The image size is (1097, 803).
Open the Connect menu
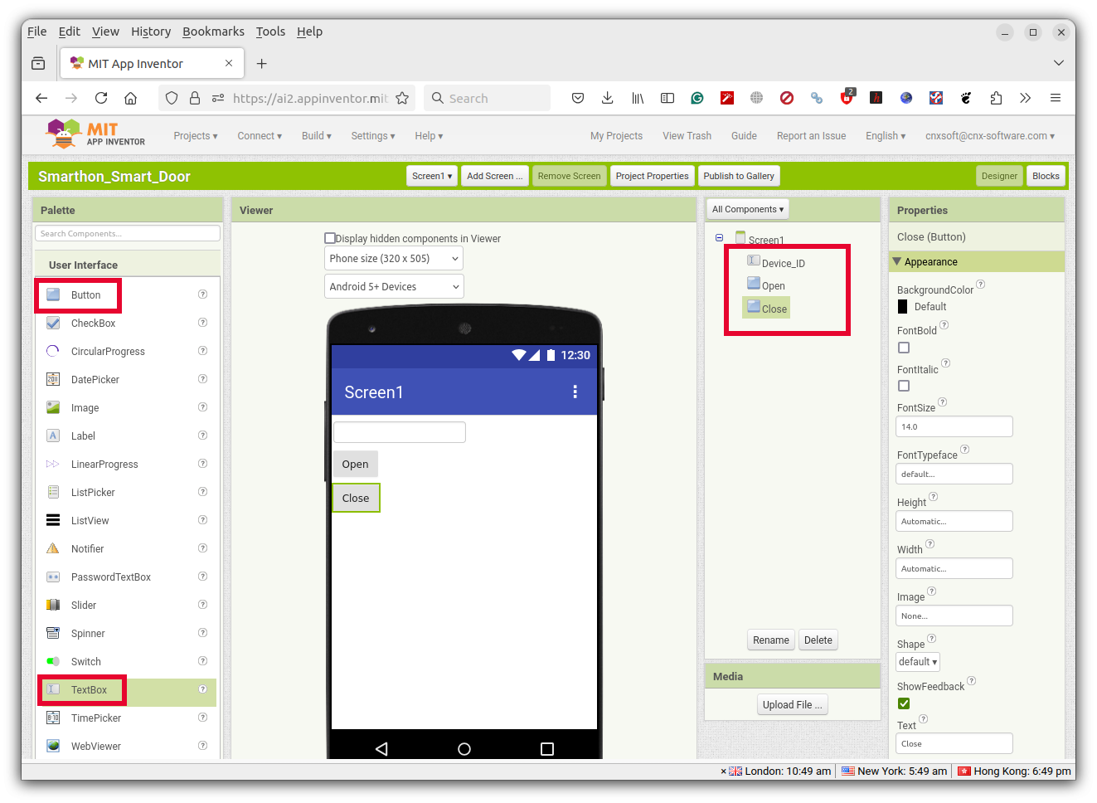260,136
